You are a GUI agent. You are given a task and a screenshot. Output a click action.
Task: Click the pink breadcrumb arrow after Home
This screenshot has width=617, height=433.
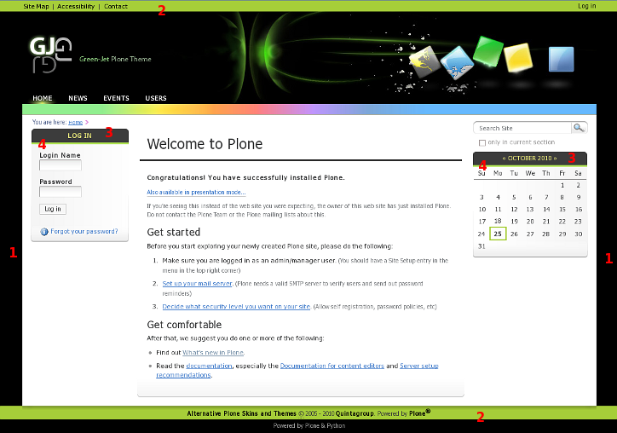coord(87,123)
